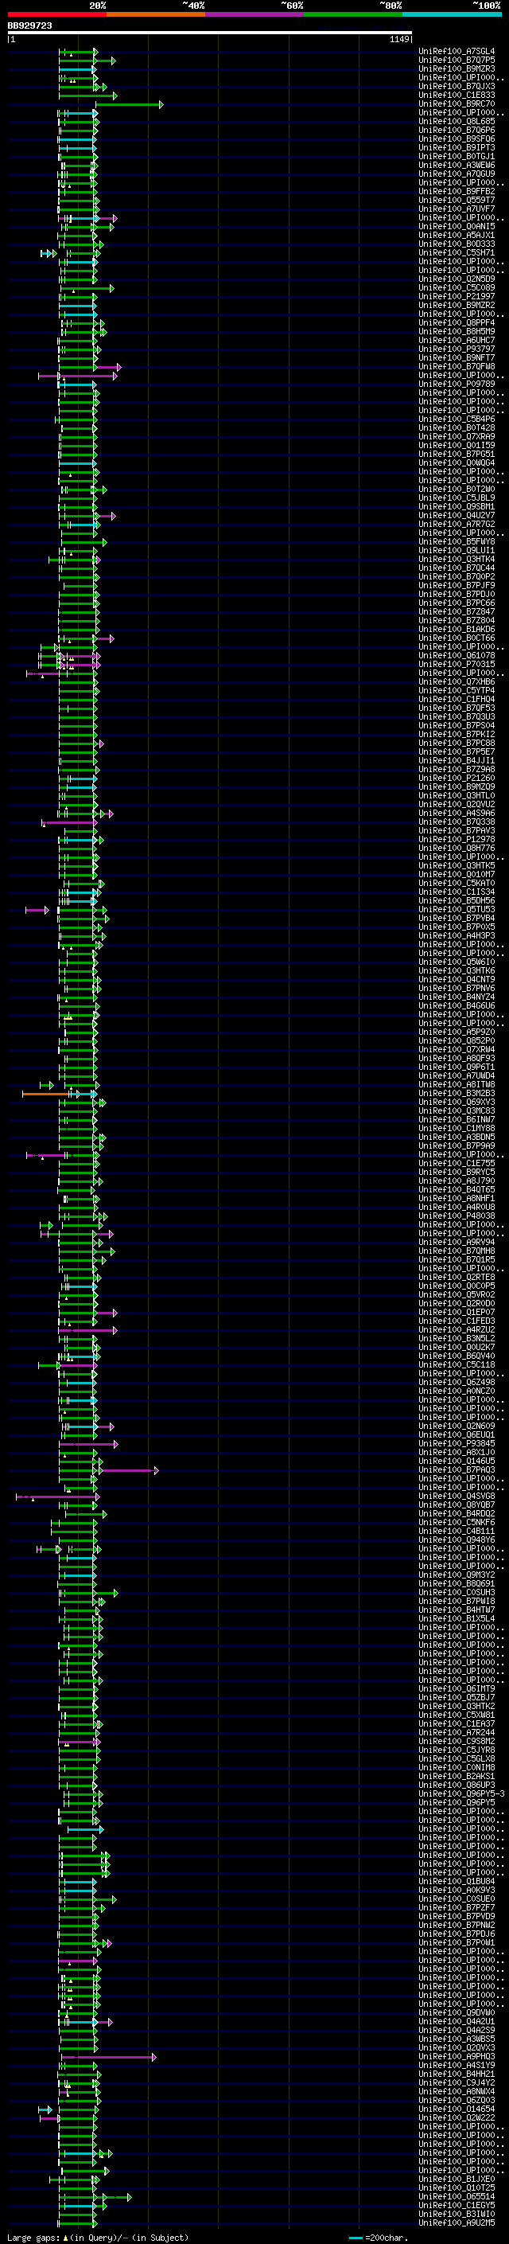The image size is (509, 2244).
Task: Open UniRef100_Q69XV3 entry
Action: click(x=457, y=1102)
